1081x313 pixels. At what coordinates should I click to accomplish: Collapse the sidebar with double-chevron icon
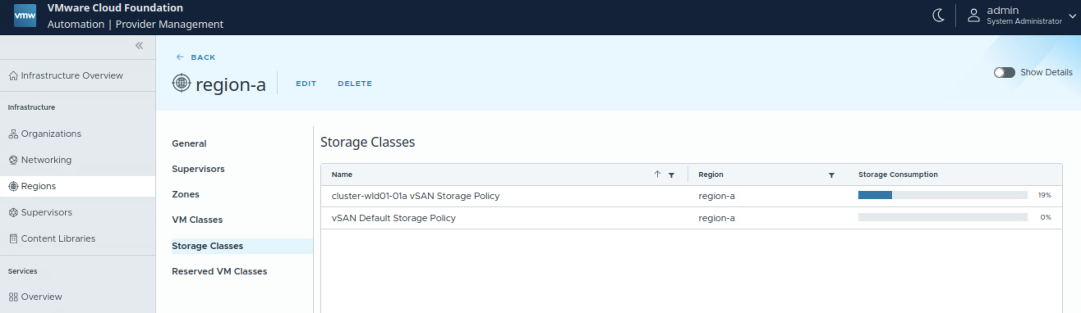pos(139,45)
